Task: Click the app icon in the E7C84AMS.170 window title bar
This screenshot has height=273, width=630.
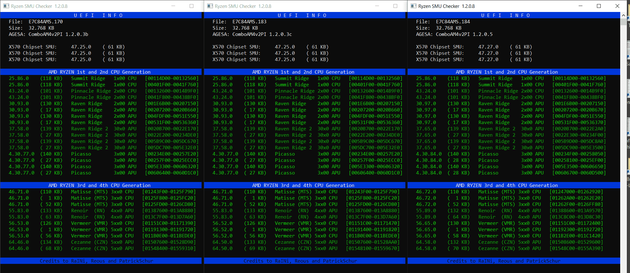Action: [x=6, y=6]
